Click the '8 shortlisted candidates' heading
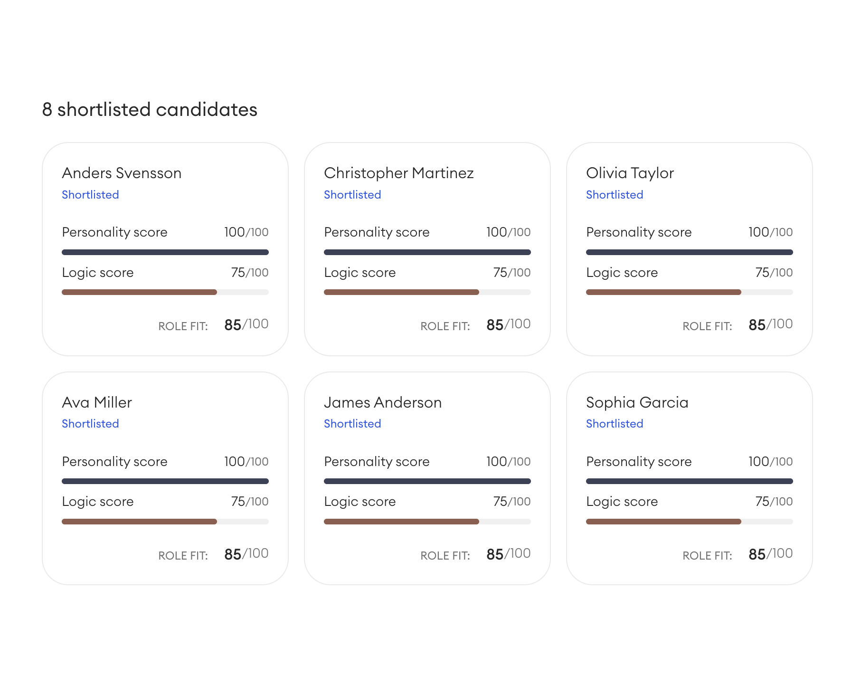The image size is (852, 685). click(150, 110)
